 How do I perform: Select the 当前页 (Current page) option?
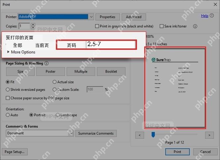[42, 45]
